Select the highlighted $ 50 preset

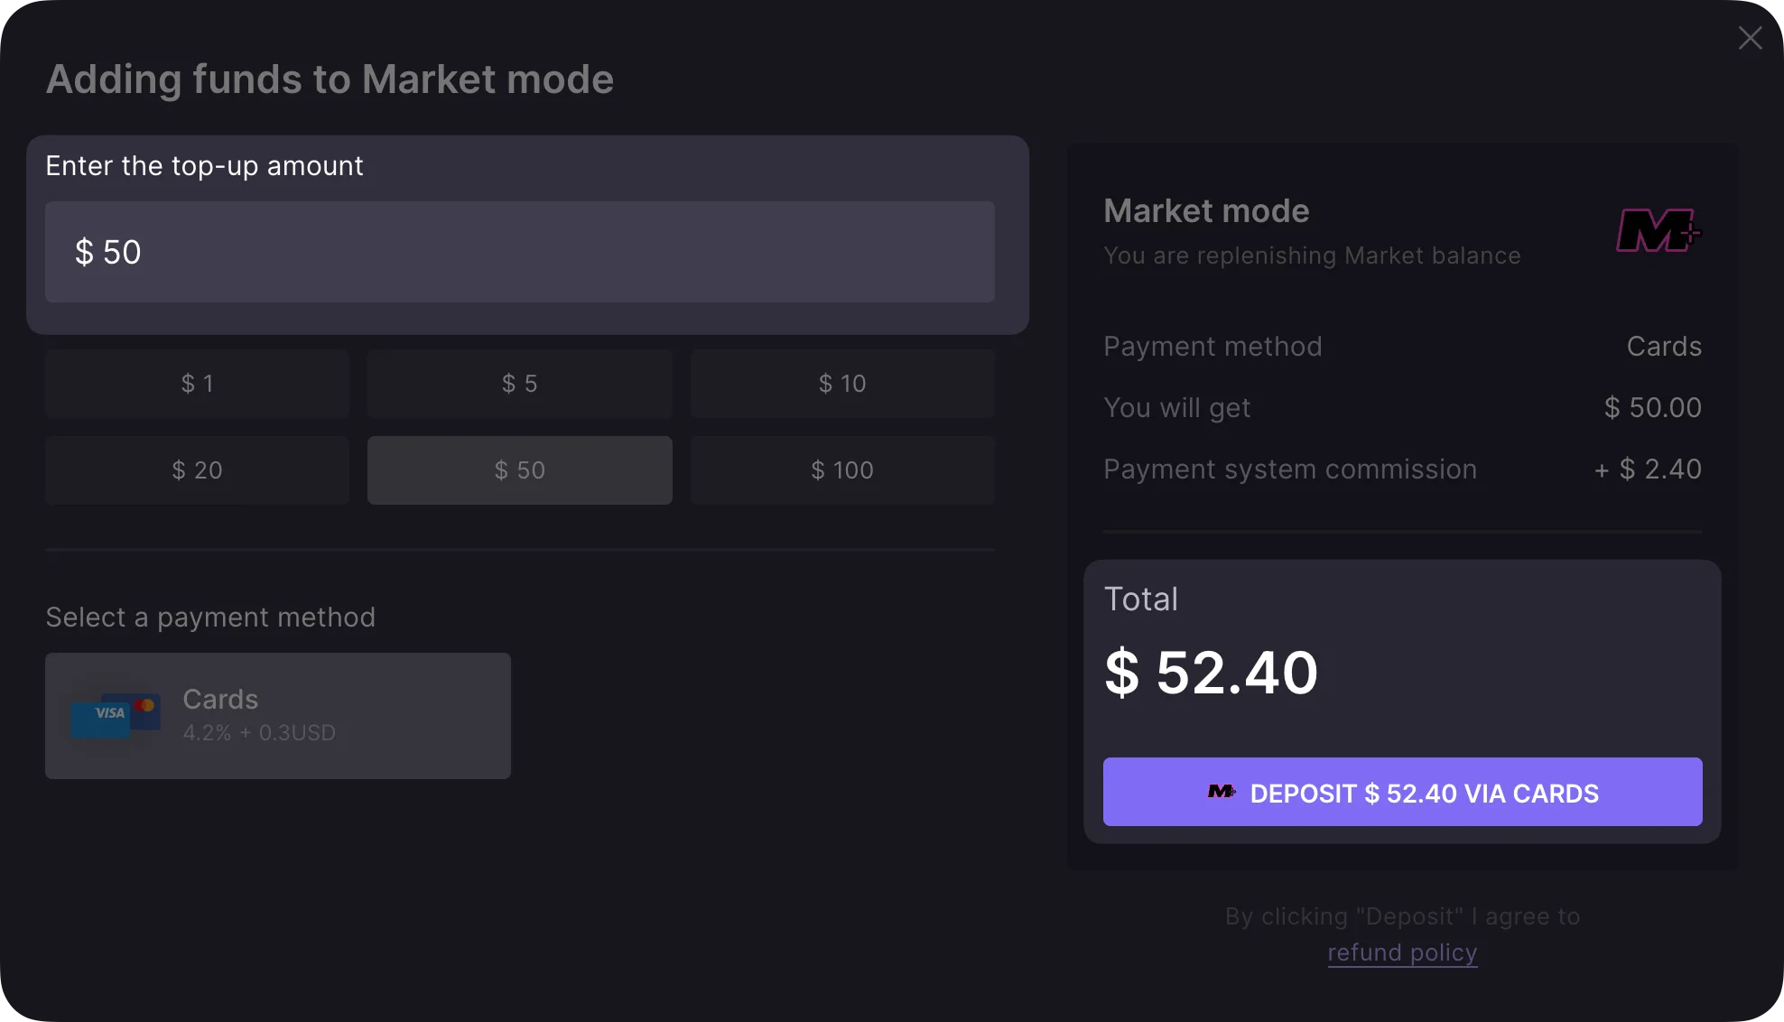tap(519, 470)
